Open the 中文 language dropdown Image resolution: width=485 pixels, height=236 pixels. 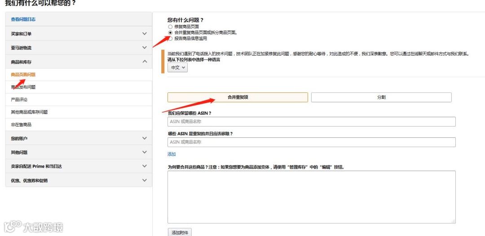click(177, 67)
